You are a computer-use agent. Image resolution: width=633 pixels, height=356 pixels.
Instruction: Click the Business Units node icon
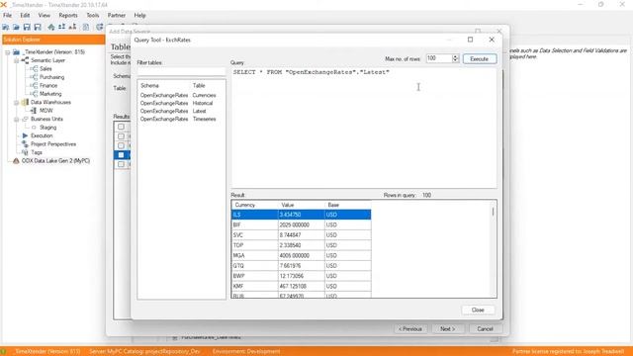click(x=25, y=119)
